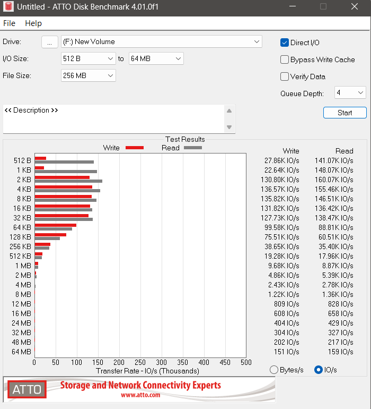The image size is (371, 409).
Task: Click the 64 MB chart row label
Action: click(21, 352)
